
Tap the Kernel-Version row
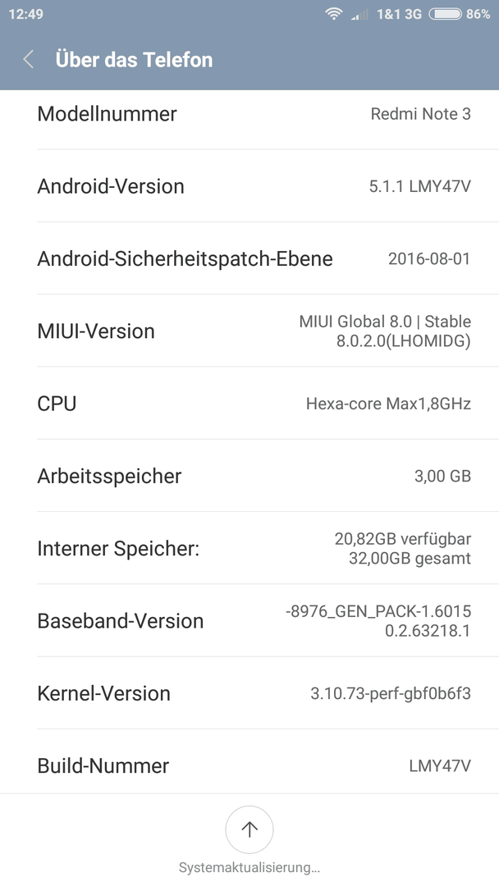(x=249, y=692)
